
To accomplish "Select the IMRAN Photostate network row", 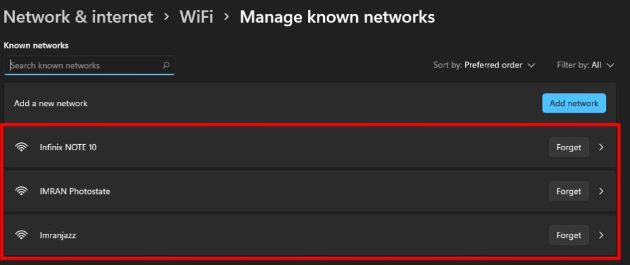I will 310,191.
